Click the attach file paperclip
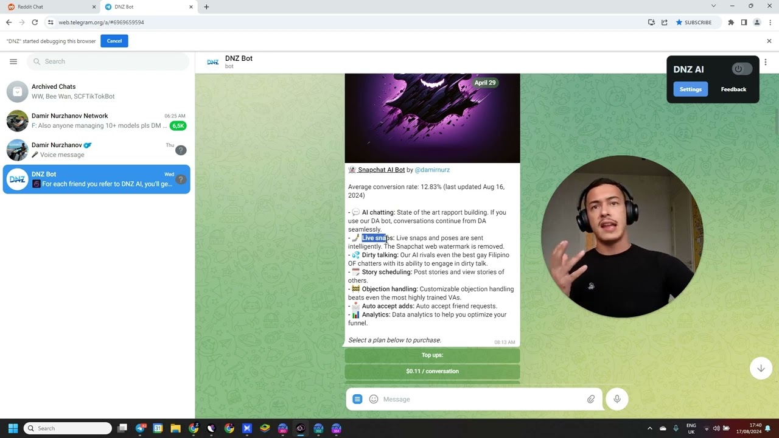The height and width of the screenshot is (438, 779). [591, 399]
